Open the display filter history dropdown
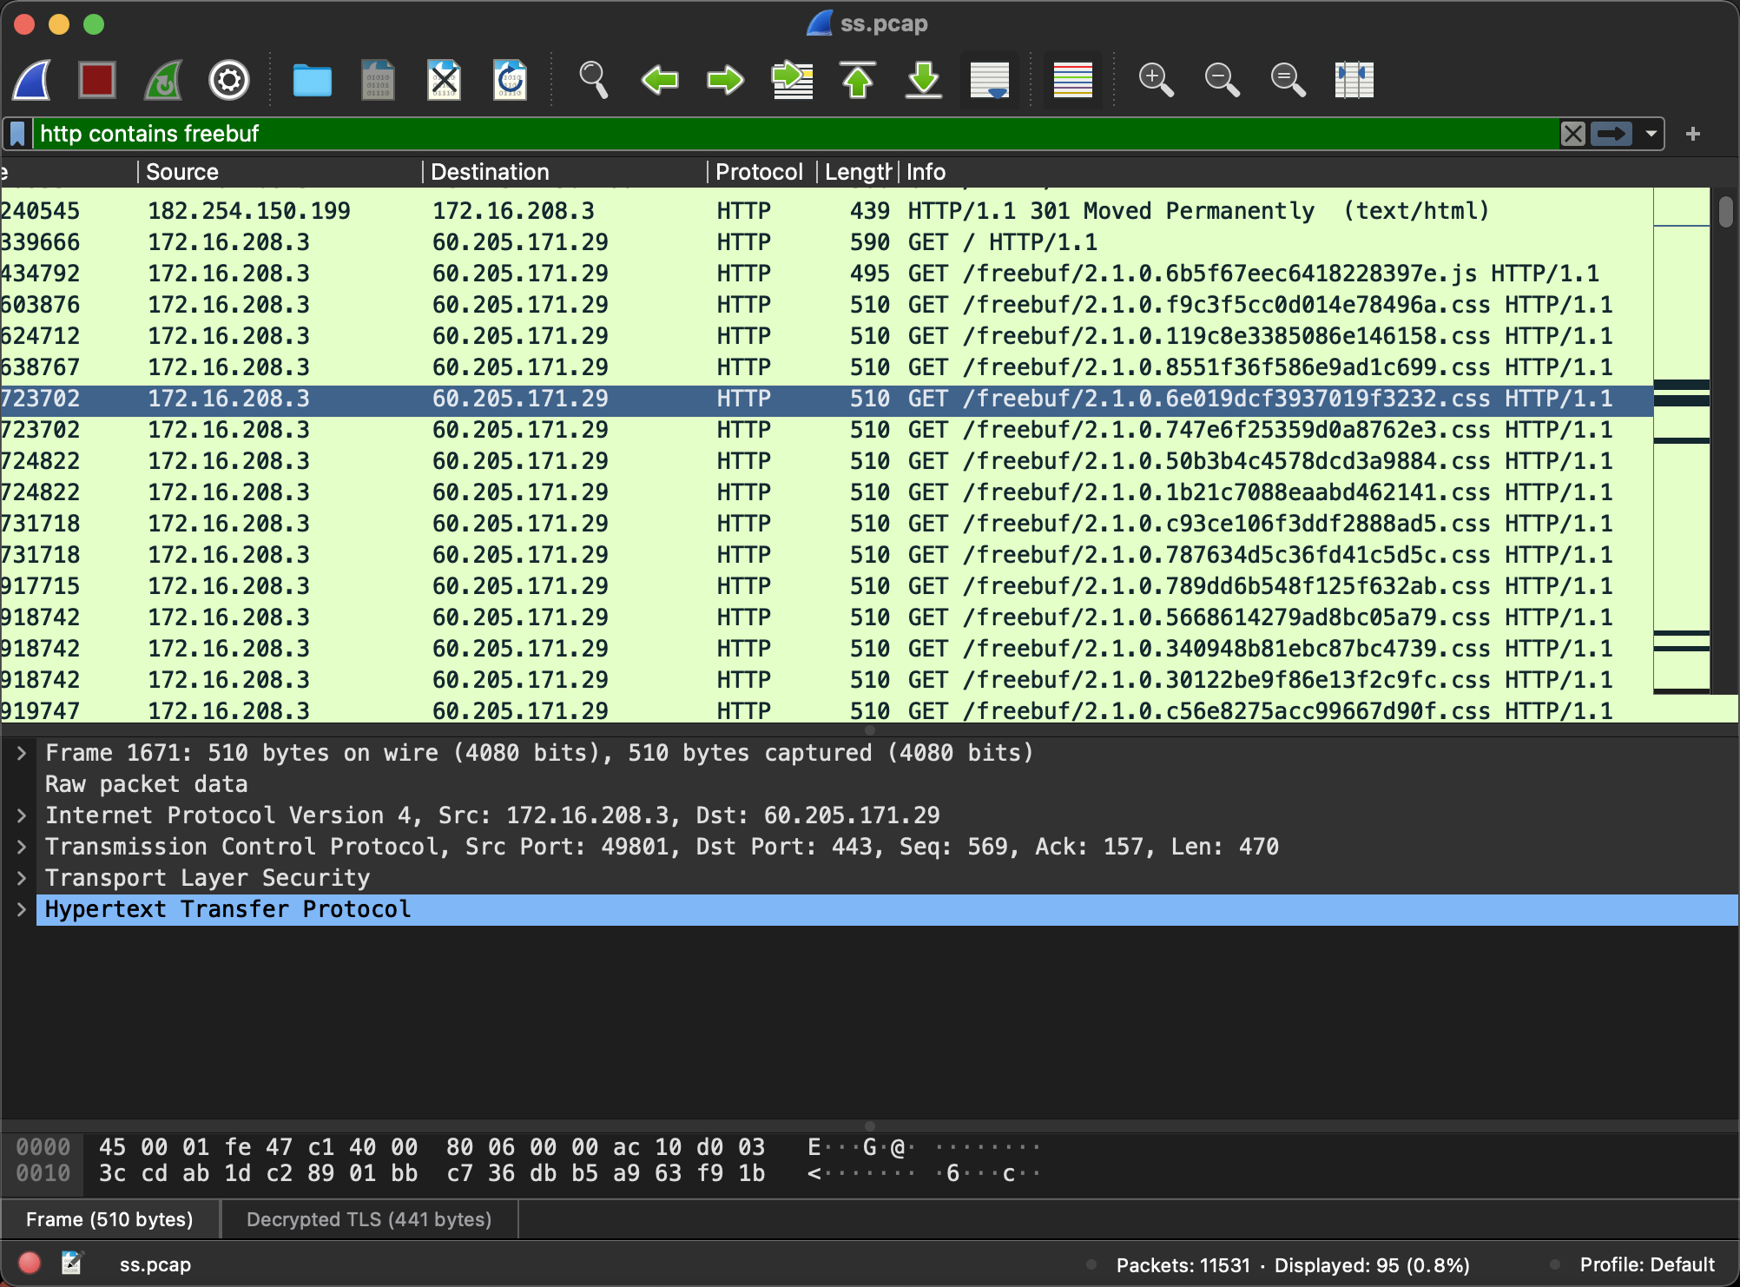The height and width of the screenshot is (1287, 1740). click(x=1651, y=134)
